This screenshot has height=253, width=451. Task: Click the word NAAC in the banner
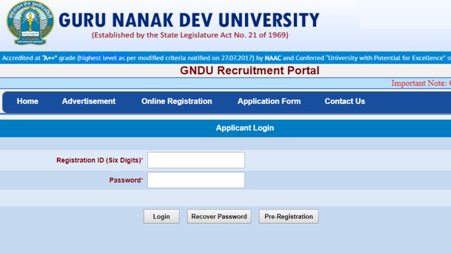point(272,58)
